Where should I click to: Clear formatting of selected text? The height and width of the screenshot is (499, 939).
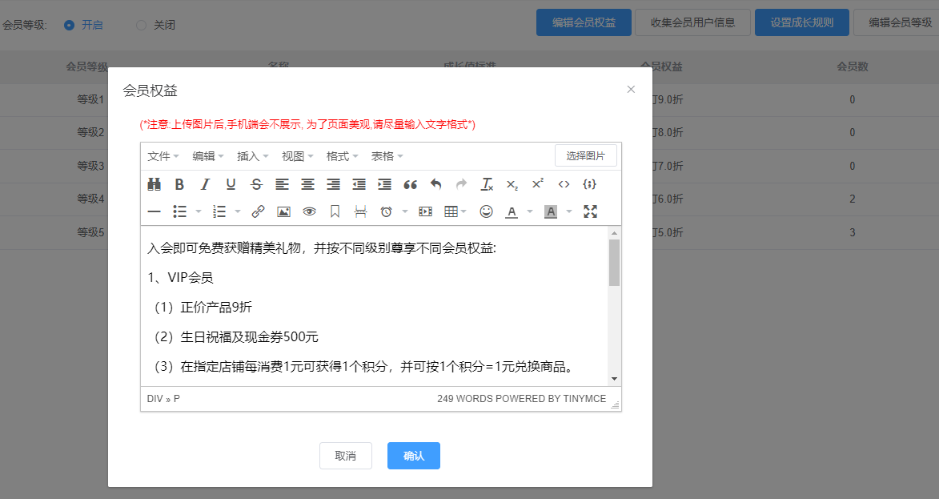point(487,184)
